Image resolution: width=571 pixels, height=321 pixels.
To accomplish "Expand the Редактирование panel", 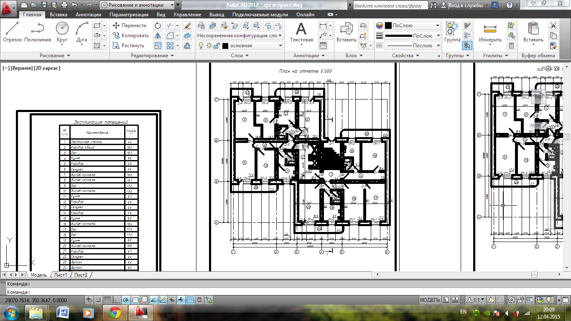I will coord(152,56).
